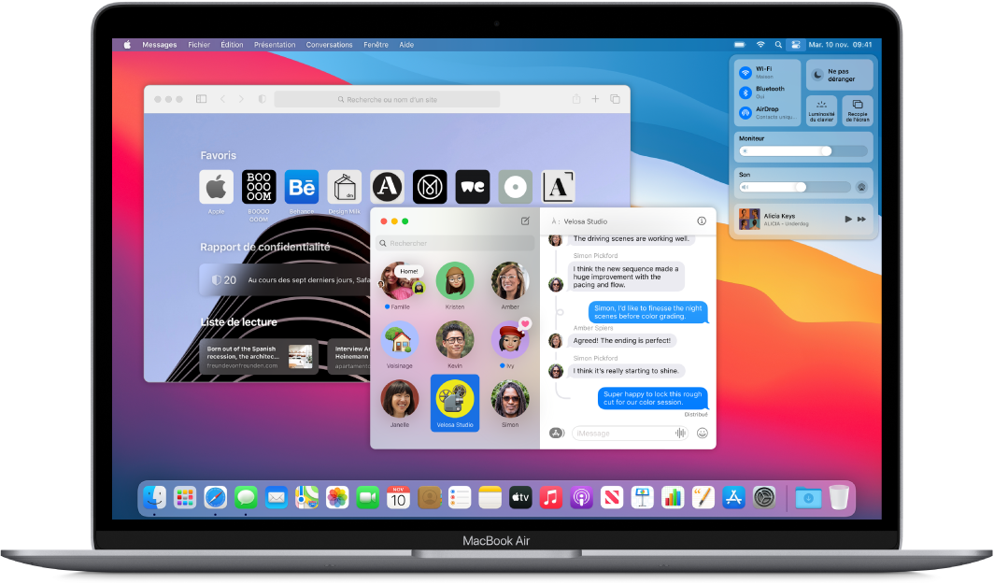Open the audio output selector beside the Son slider
This screenshot has height=584, width=994.
pyautogui.click(x=860, y=186)
